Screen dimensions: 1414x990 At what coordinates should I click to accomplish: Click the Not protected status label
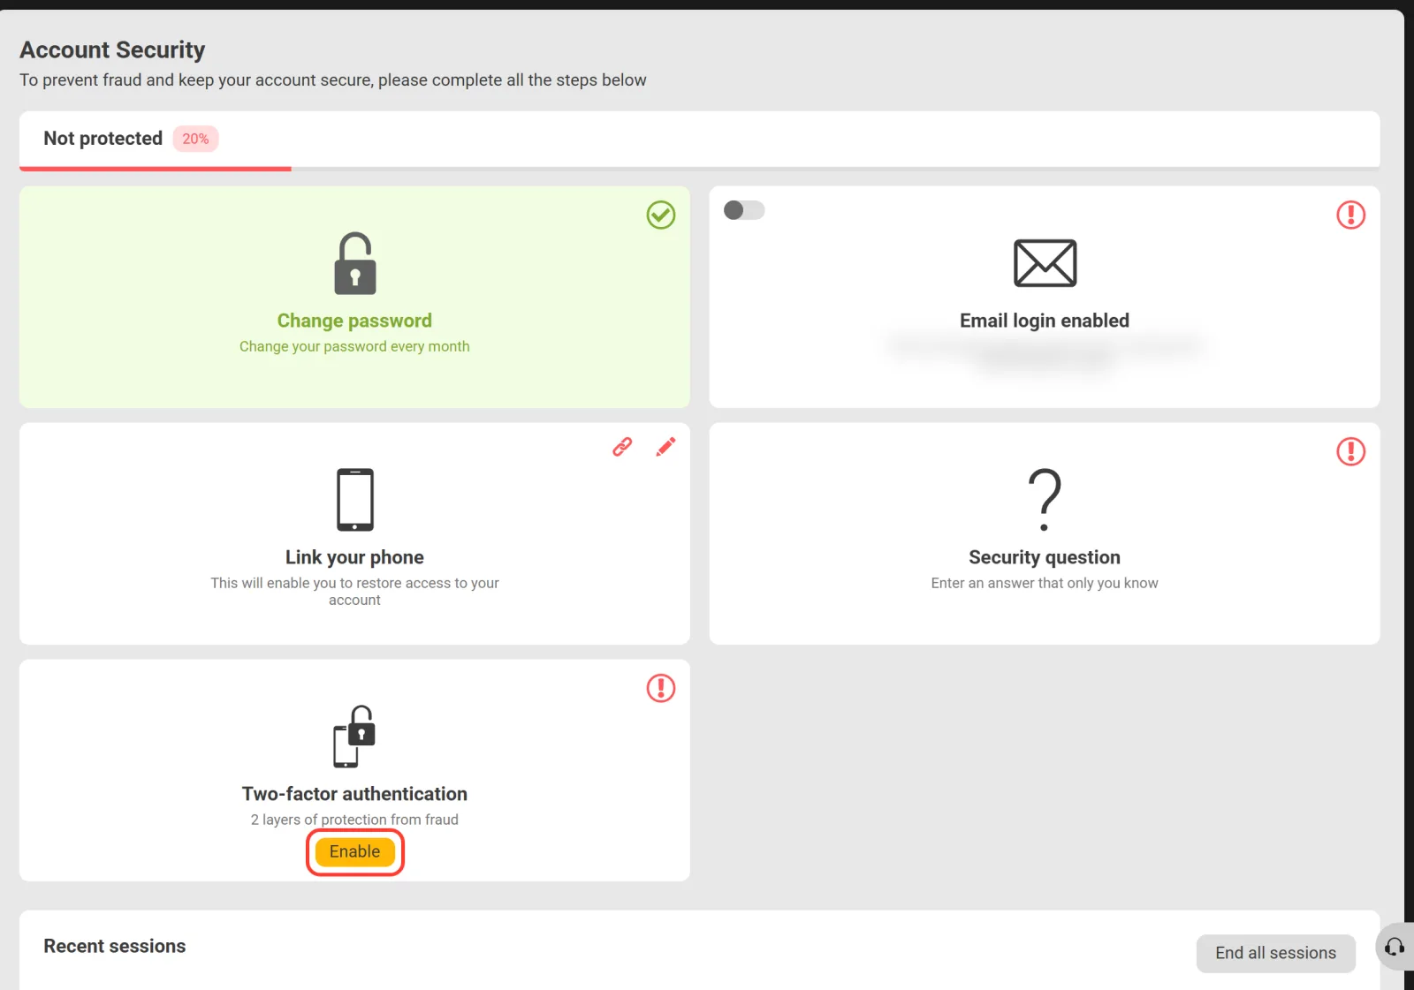[x=103, y=139]
